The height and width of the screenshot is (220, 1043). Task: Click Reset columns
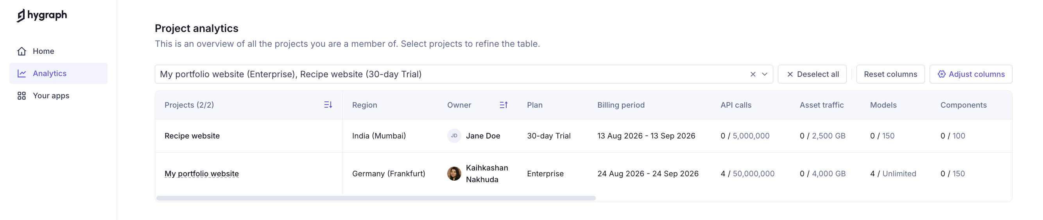[891, 74]
